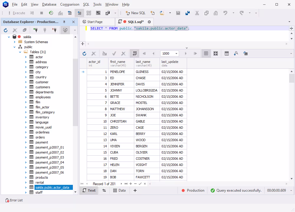Refresh the Database Explorer tree

point(6,30)
